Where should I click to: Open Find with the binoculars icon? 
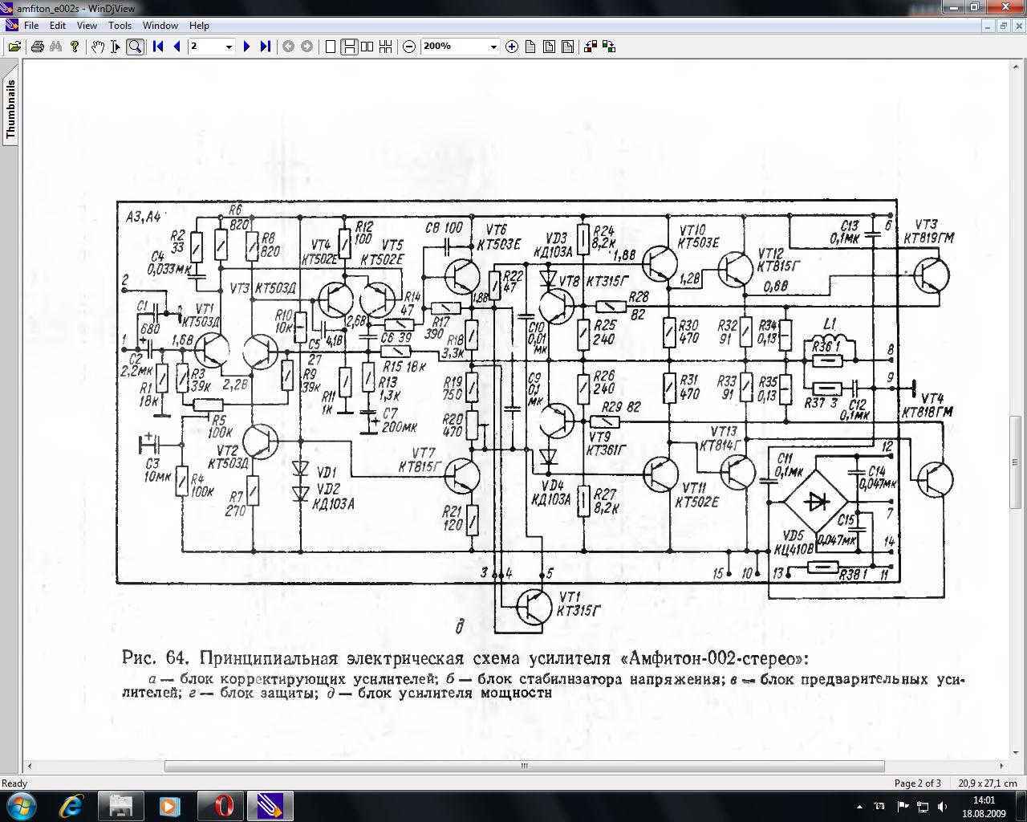pos(55,47)
